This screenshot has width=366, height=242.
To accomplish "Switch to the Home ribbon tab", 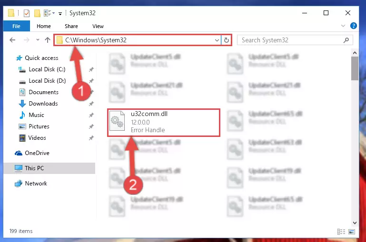I will pyautogui.click(x=44, y=26).
